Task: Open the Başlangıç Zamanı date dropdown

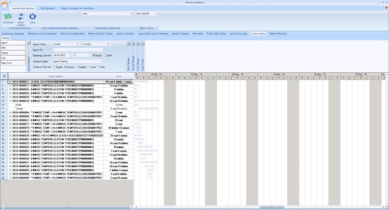Action: tap(73, 56)
